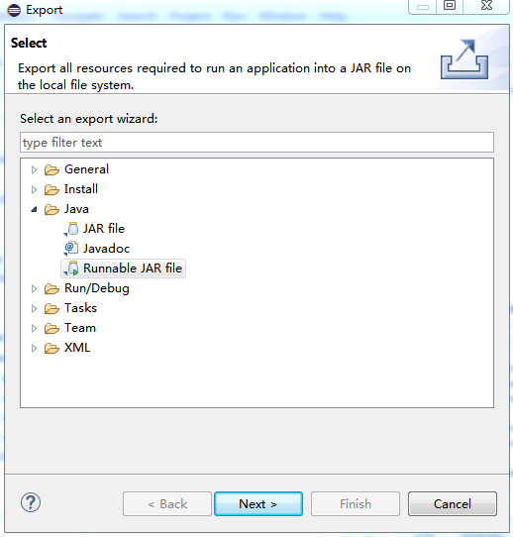Click the Eclipse logo in the title bar
The height and width of the screenshot is (537, 513).
click(14, 10)
